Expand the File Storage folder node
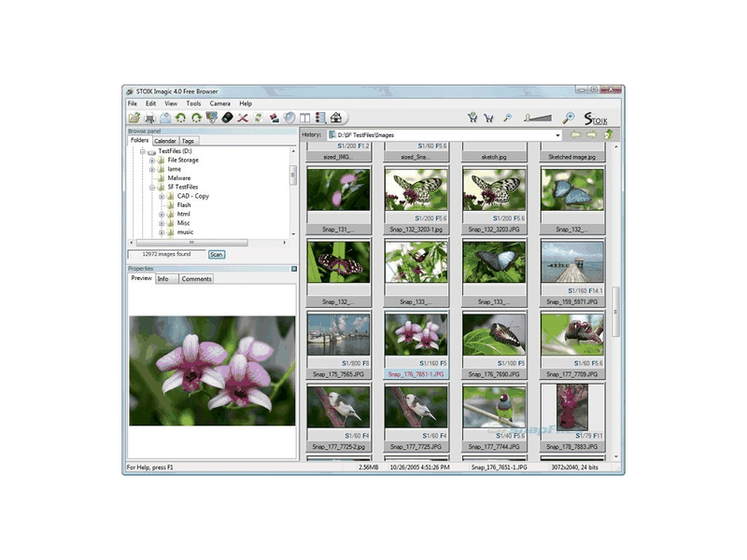This screenshot has height=560, width=747. click(x=152, y=161)
